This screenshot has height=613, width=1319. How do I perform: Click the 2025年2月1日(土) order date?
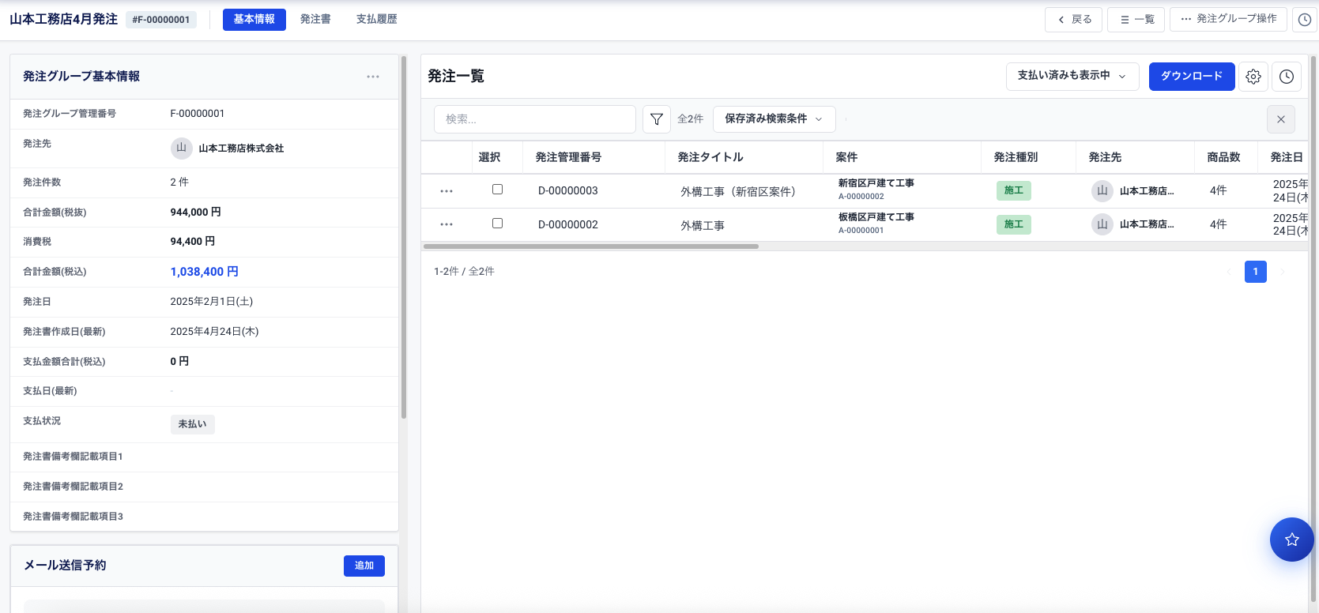212,302
